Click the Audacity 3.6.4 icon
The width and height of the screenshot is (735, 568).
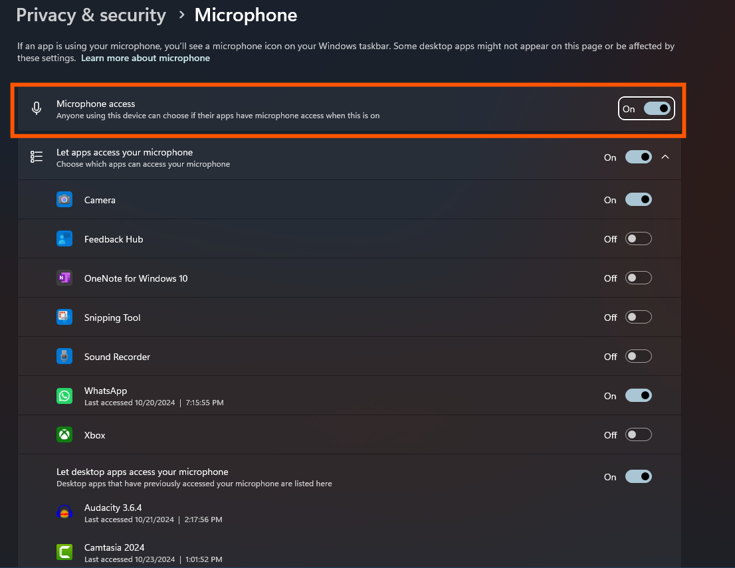(x=64, y=513)
